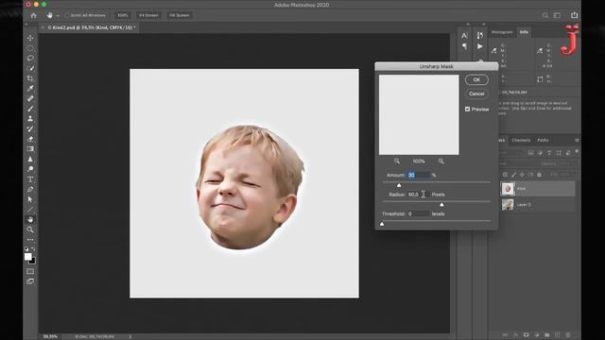605x340 pixels.
Task: Uncheck the Preview checkbox
Action: [467, 110]
